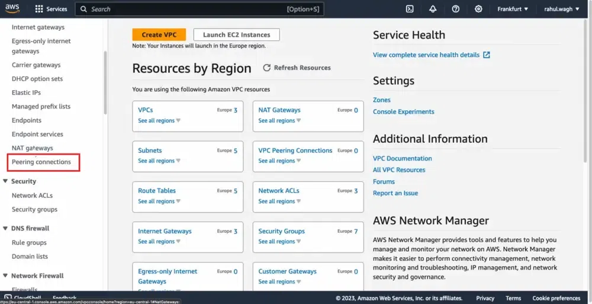Viewport: 592px width, 304px height.
Task: Click the Refresh Resources button label
Action: click(x=303, y=68)
